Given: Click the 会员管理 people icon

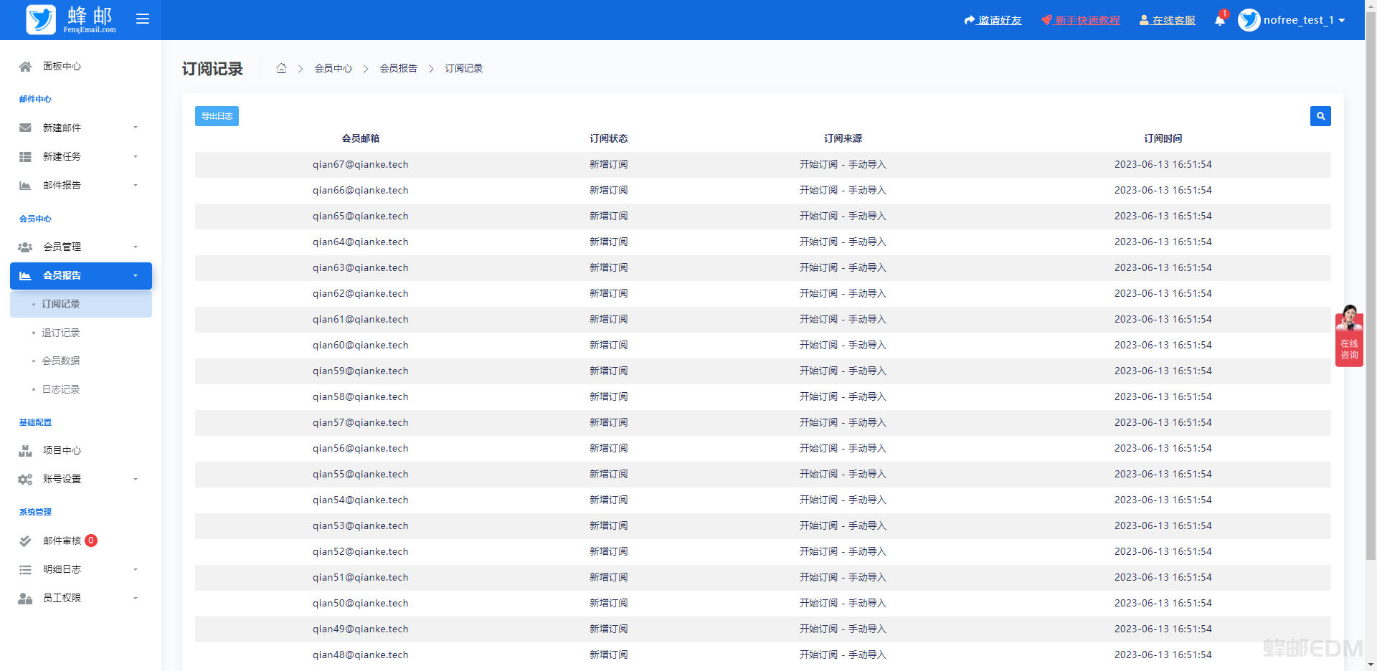Looking at the screenshot, I should point(25,247).
